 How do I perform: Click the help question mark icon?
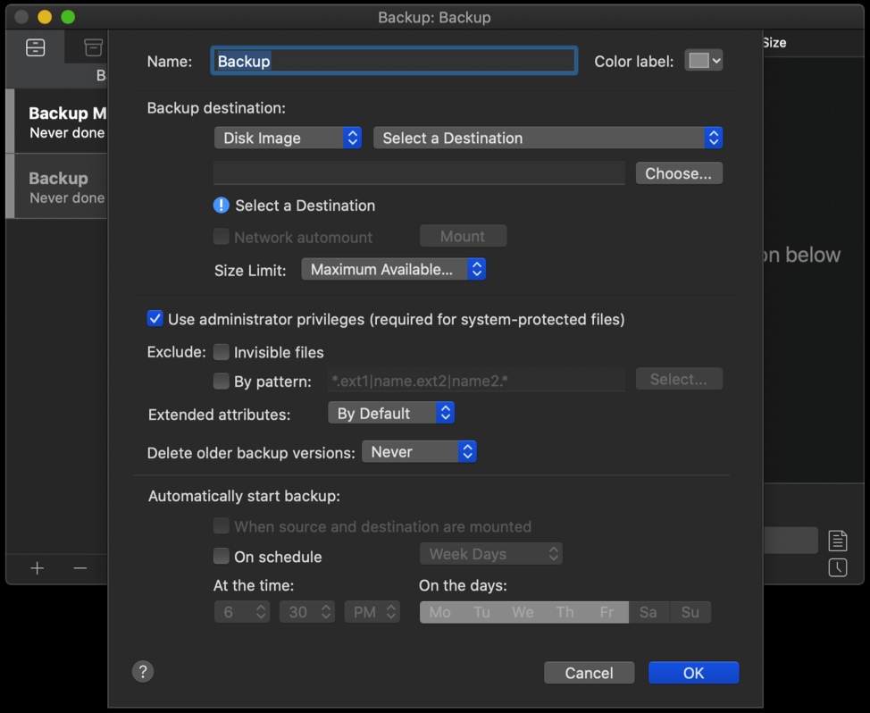click(x=142, y=672)
